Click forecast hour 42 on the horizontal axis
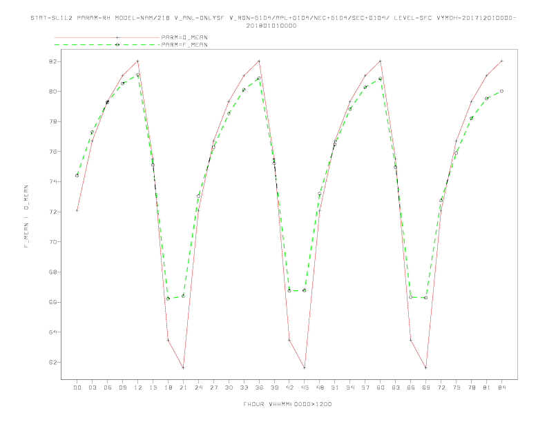This screenshot has width=547, height=422. tap(289, 388)
